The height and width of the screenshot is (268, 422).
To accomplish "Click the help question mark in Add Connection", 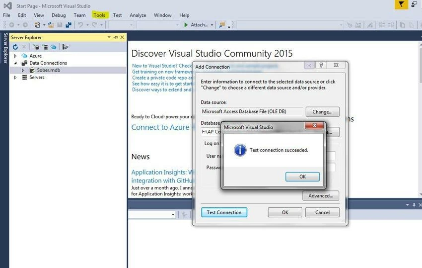I will click(321, 65).
